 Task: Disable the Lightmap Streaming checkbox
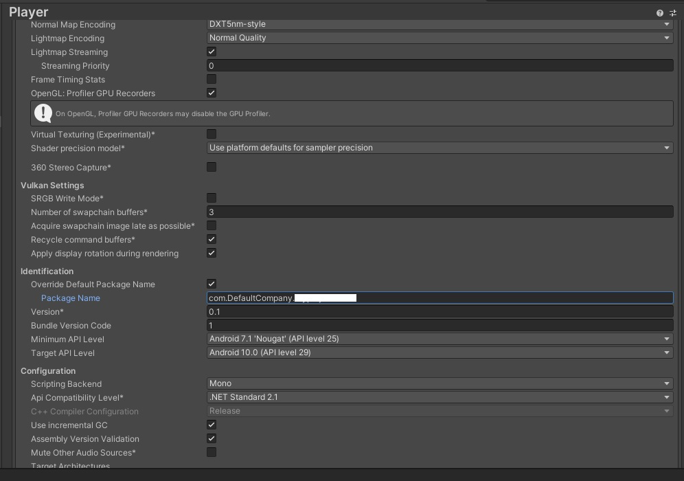click(x=212, y=52)
